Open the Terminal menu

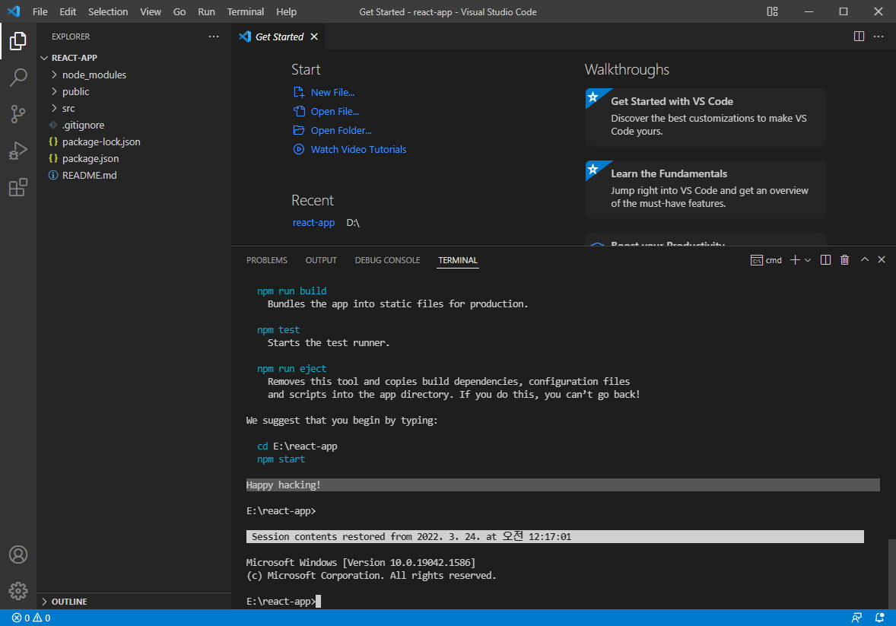point(245,11)
